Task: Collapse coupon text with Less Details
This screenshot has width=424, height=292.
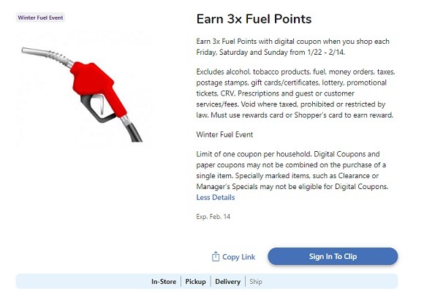Action: pos(216,197)
